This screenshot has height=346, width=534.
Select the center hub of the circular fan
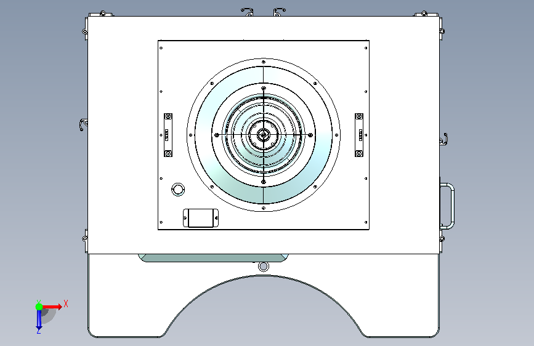(x=264, y=135)
